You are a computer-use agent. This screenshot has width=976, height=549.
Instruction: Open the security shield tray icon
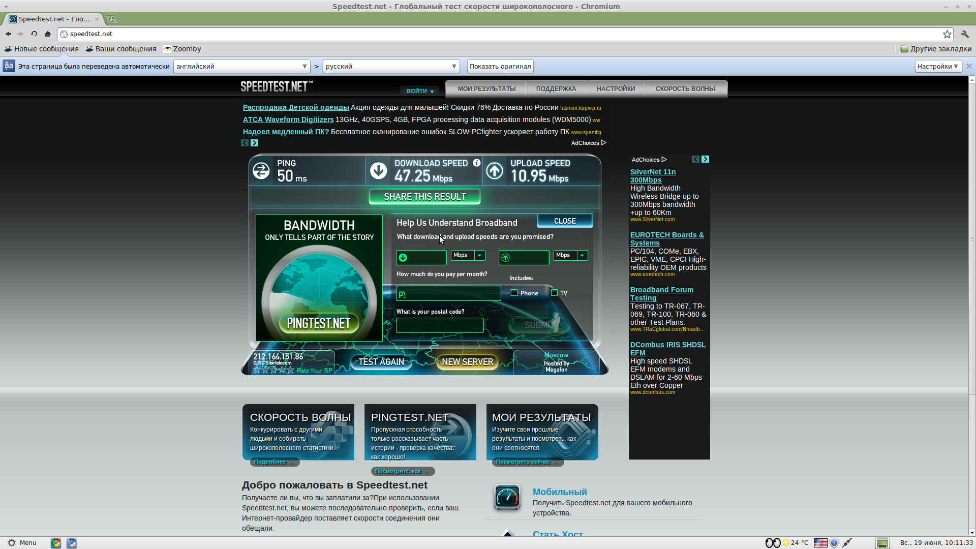coord(834,543)
